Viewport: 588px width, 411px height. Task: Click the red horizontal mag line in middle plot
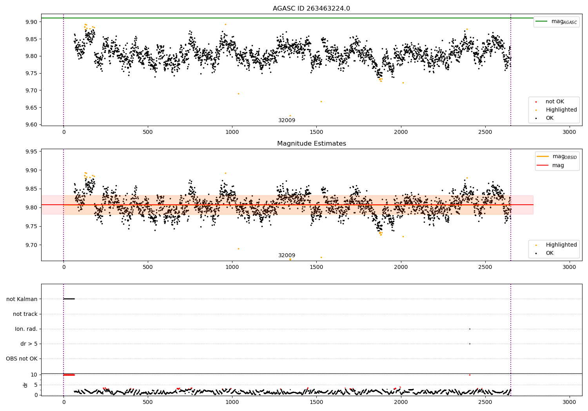287,205
